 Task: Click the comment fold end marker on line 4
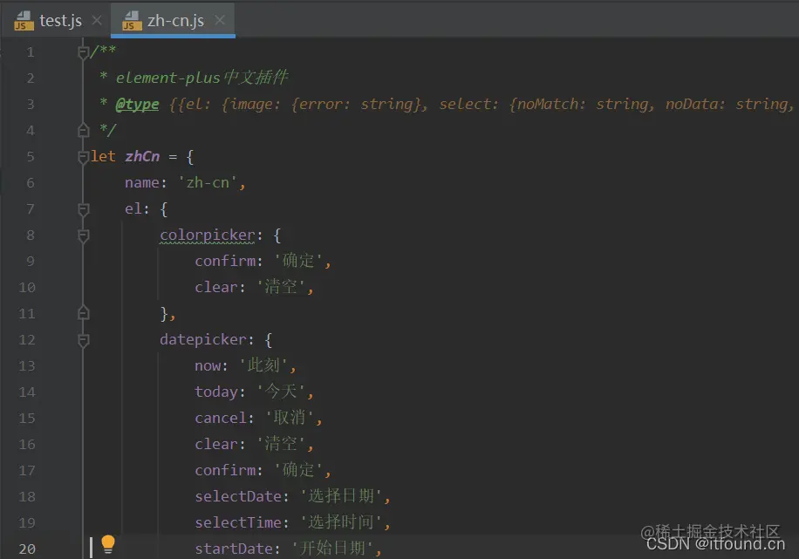[84, 131]
